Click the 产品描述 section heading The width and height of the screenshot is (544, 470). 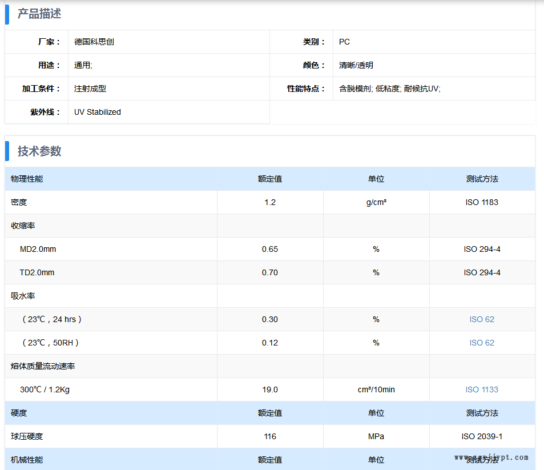(39, 14)
